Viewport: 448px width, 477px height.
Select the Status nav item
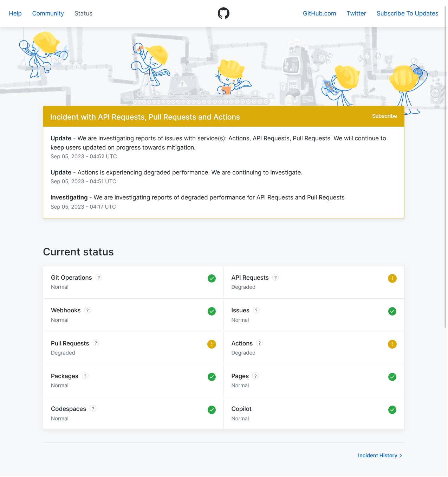(83, 13)
